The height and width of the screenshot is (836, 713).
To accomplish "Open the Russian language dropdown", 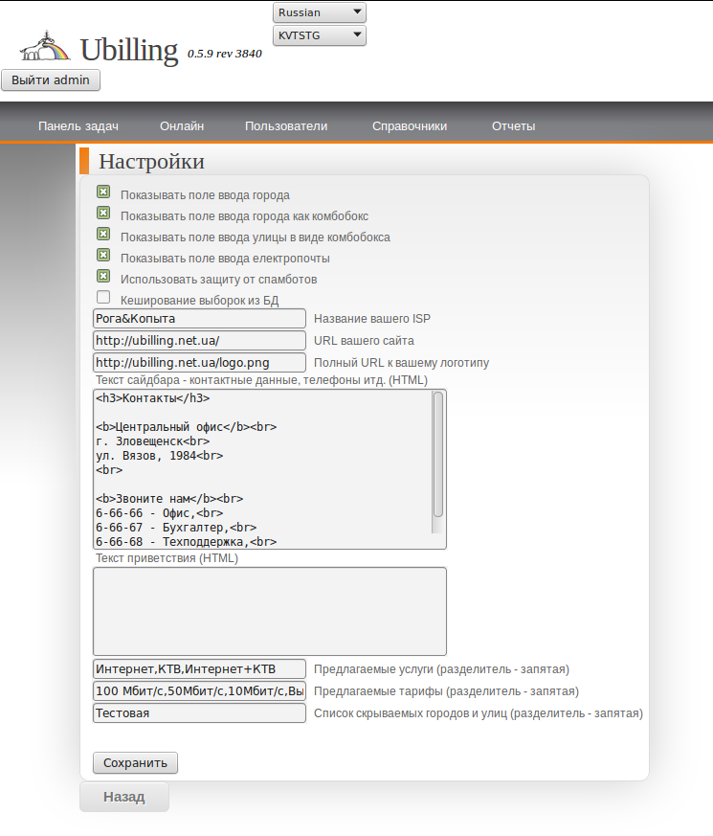I will coord(320,12).
